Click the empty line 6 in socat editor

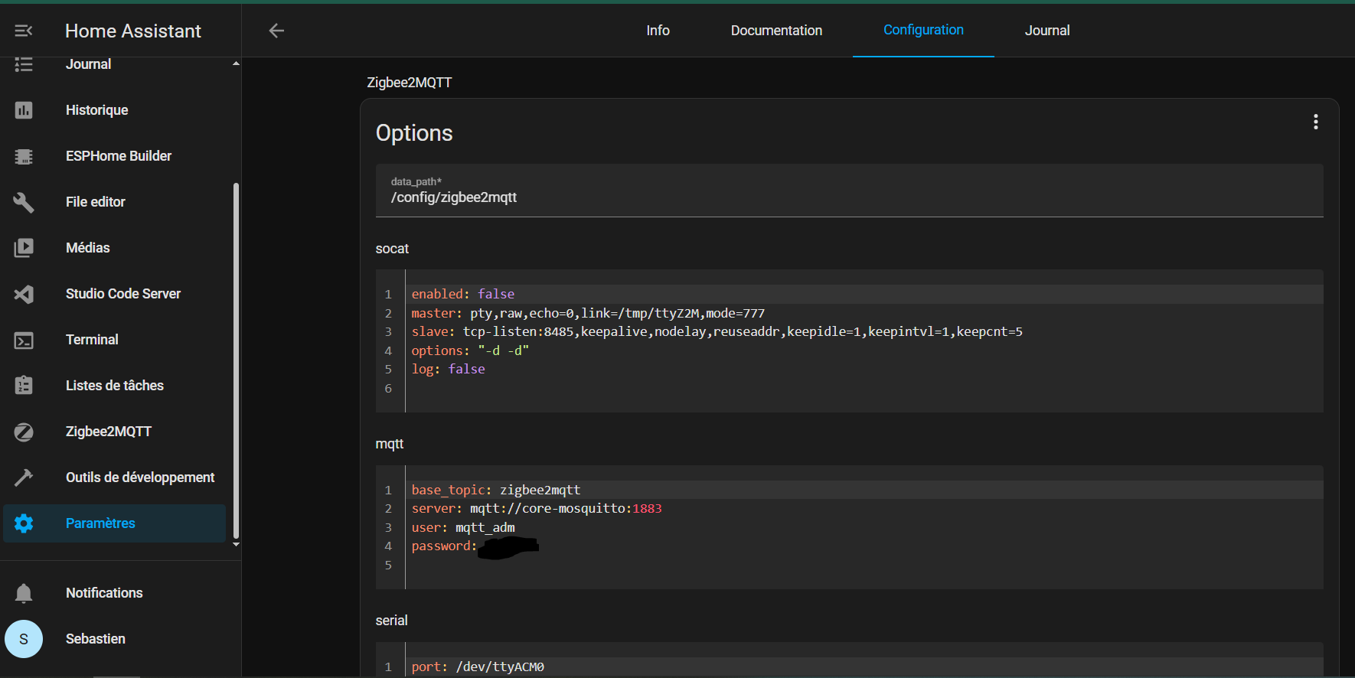[x=864, y=388]
